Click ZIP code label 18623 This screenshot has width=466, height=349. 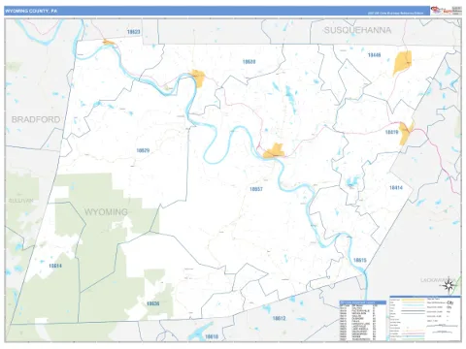(133, 32)
